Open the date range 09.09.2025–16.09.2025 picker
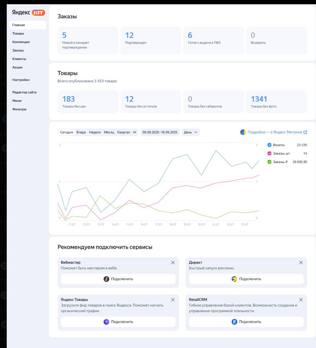The height and width of the screenshot is (348, 316). (x=160, y=132)
